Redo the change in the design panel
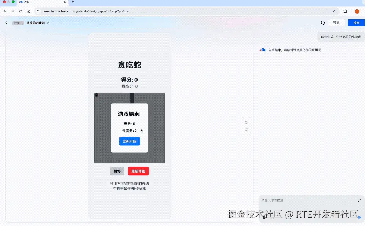 246,130
